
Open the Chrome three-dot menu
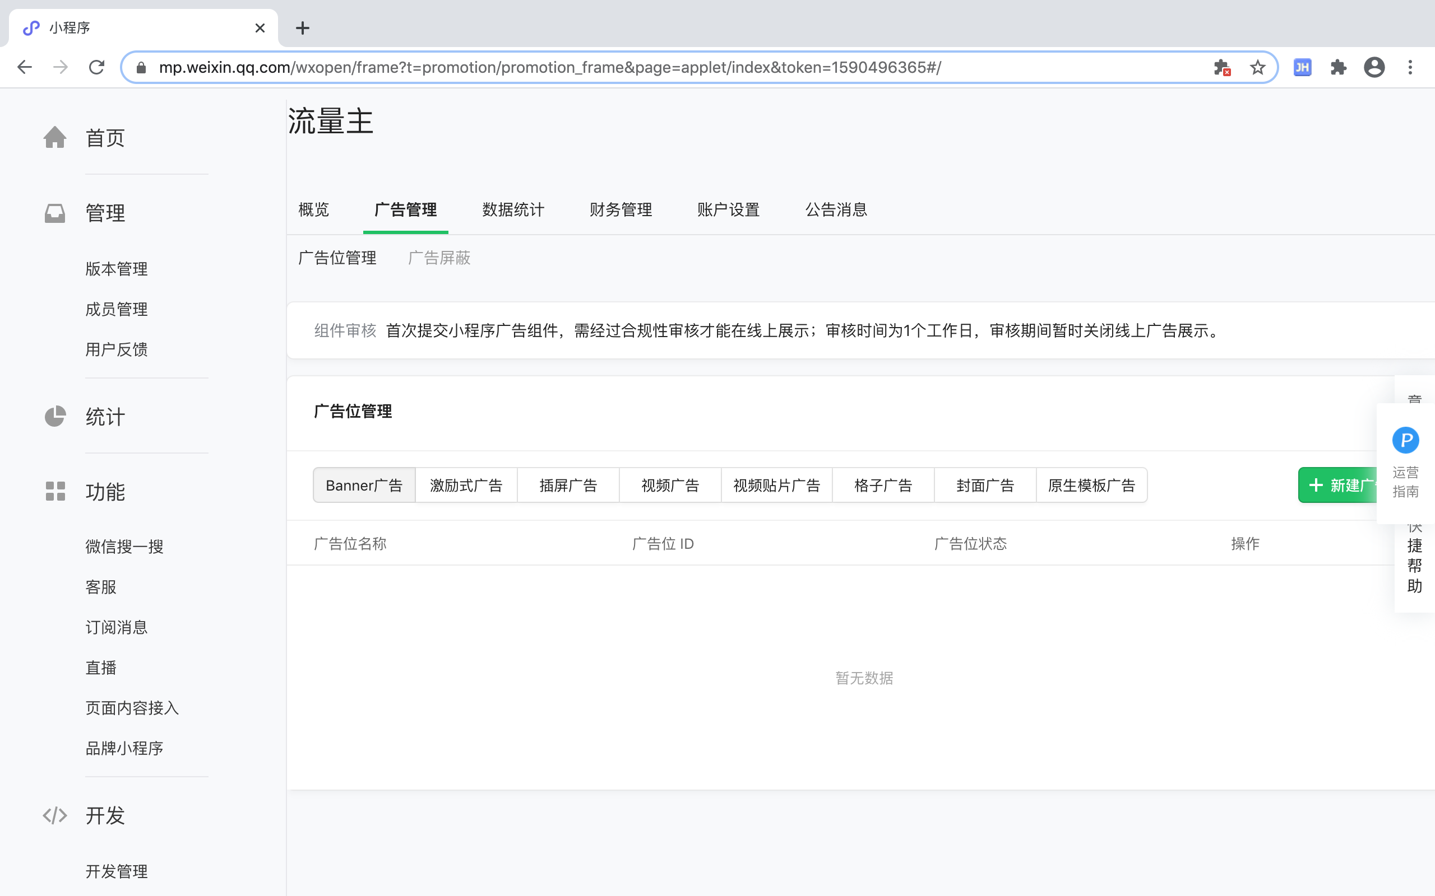click(x=1410, y=68)
